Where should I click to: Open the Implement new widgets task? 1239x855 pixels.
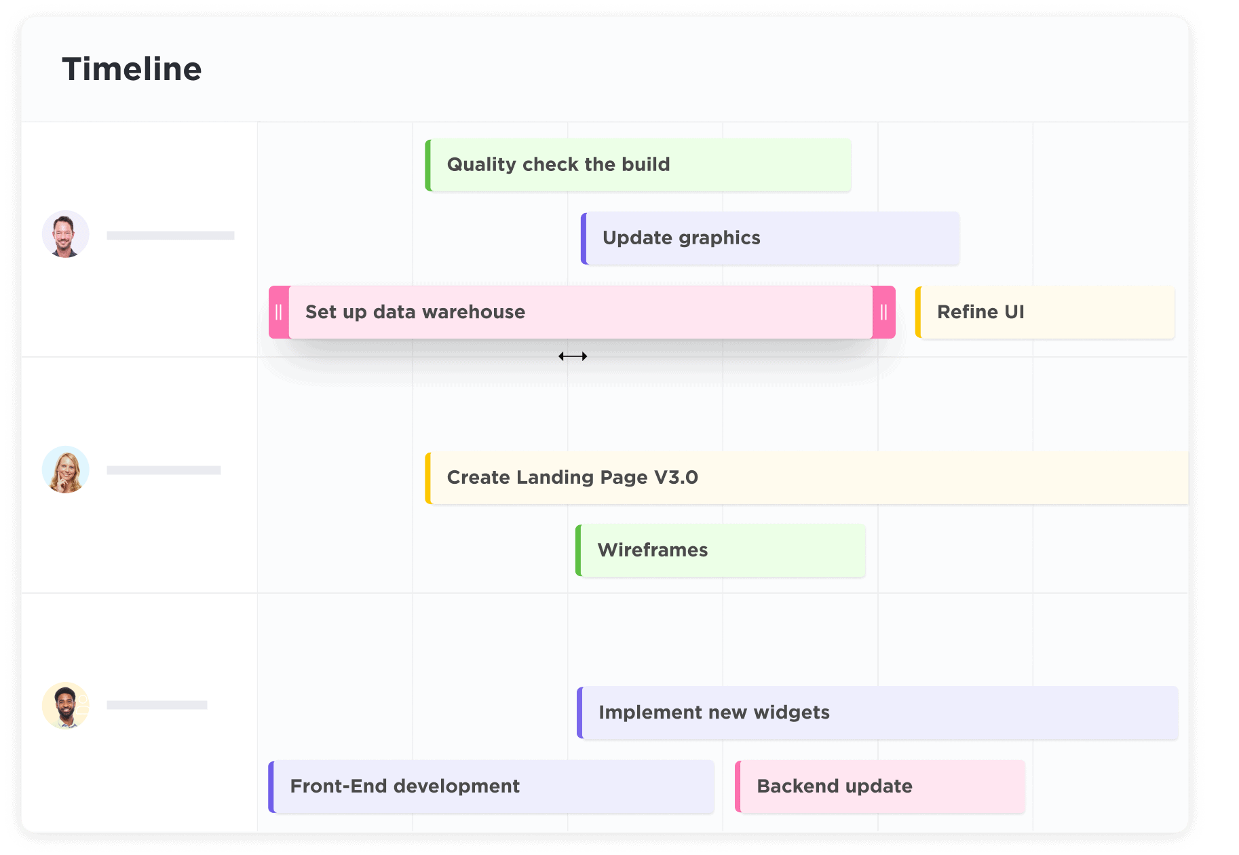879,712
